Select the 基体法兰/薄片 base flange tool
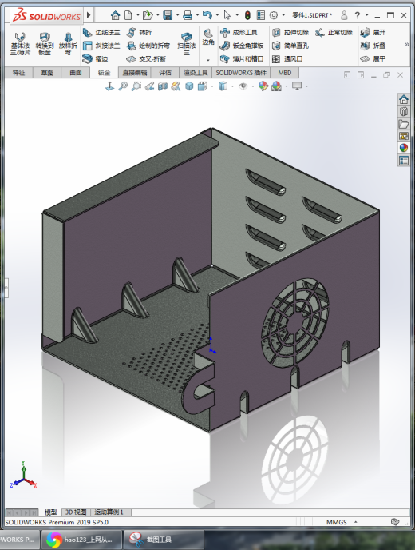Viewport: 415px width, 550px height. [20, 44]
